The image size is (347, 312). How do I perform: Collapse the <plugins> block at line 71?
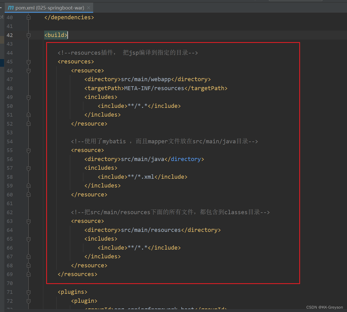click(28, 292)
